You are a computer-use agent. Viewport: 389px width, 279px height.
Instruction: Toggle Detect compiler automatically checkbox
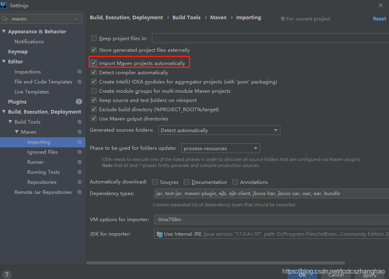(94, 72)
